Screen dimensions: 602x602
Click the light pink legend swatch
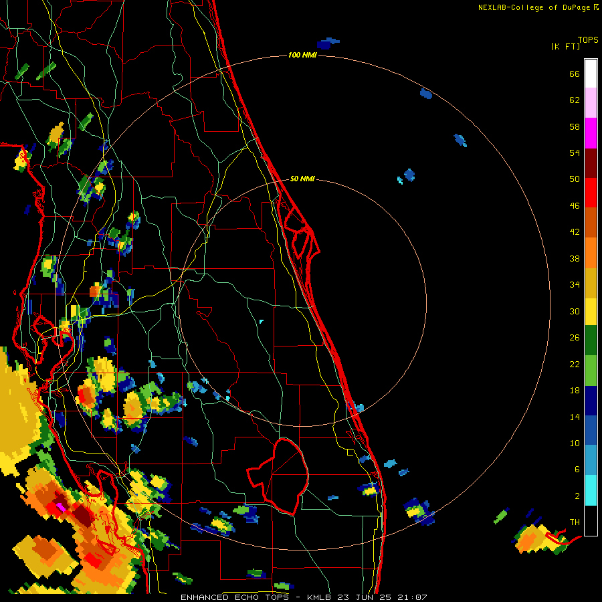coord(591,103)
